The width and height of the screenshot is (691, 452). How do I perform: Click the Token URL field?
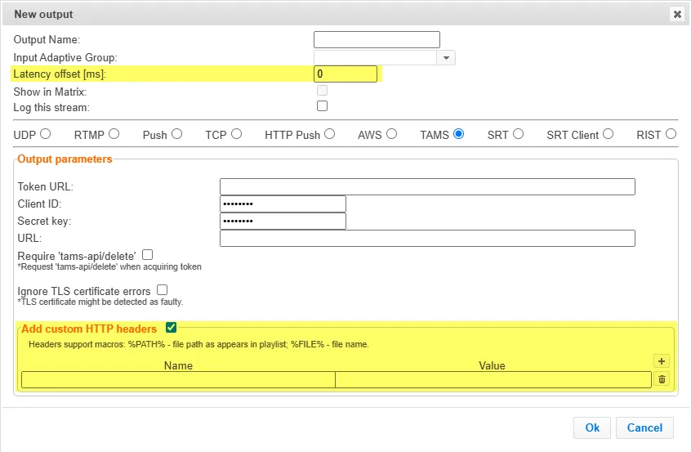coord(427,186)
